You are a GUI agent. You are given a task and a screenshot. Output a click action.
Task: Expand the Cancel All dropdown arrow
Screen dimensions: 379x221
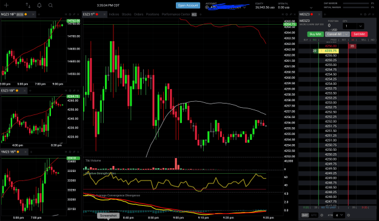pos(347,35)
